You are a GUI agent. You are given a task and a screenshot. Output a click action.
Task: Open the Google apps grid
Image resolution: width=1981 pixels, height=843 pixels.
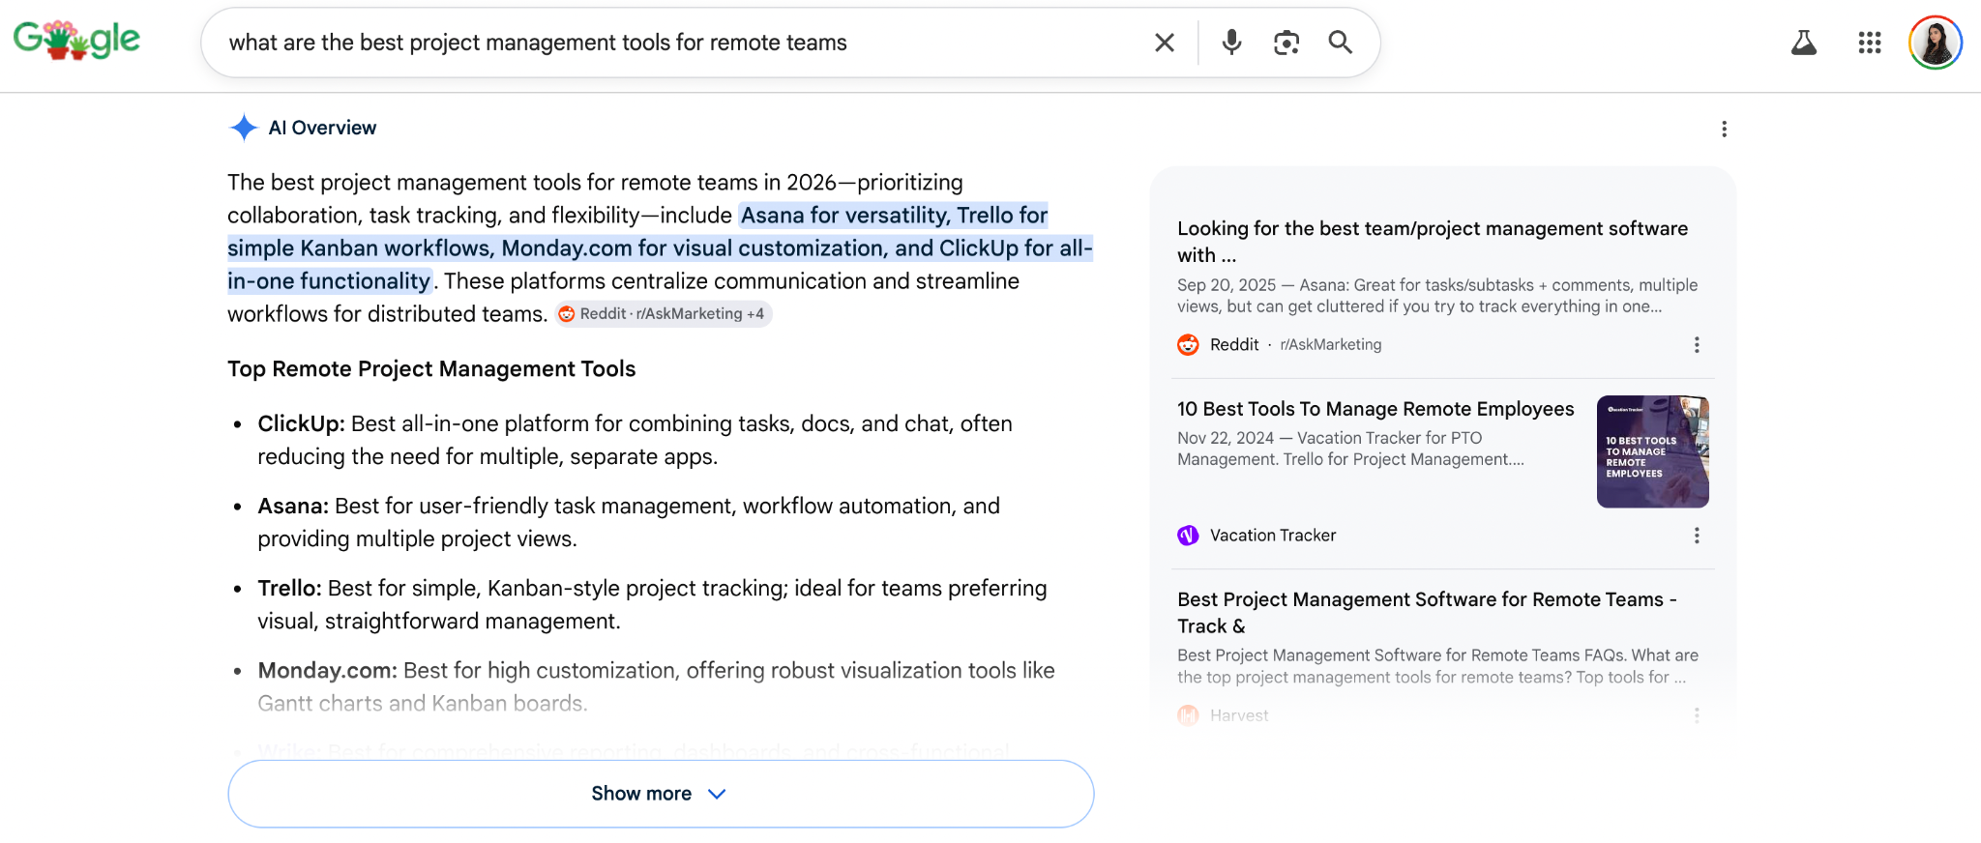click(1870, 43)
